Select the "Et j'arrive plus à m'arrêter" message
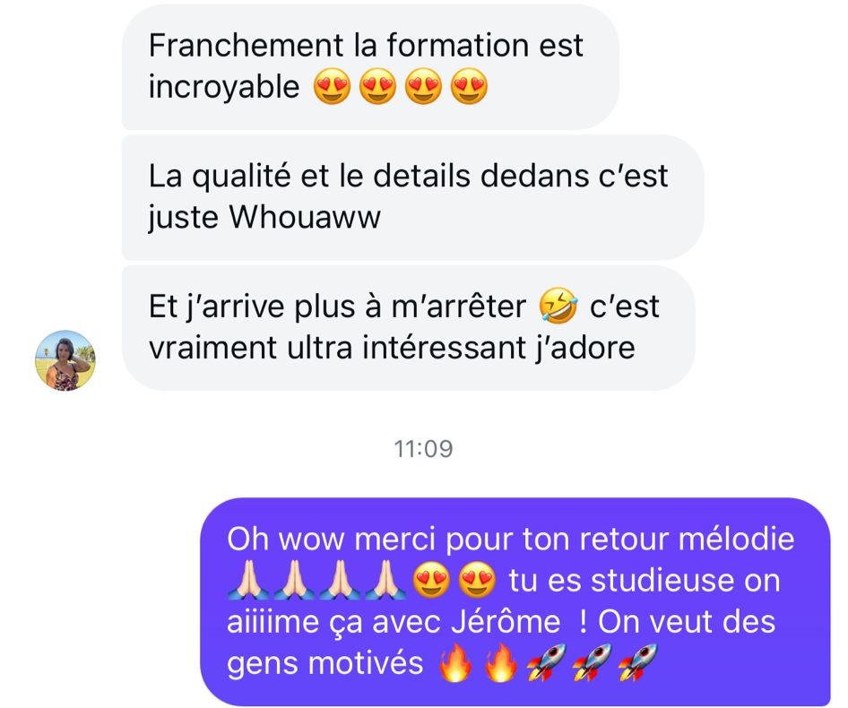848x708 pixels. coord(409,328)
